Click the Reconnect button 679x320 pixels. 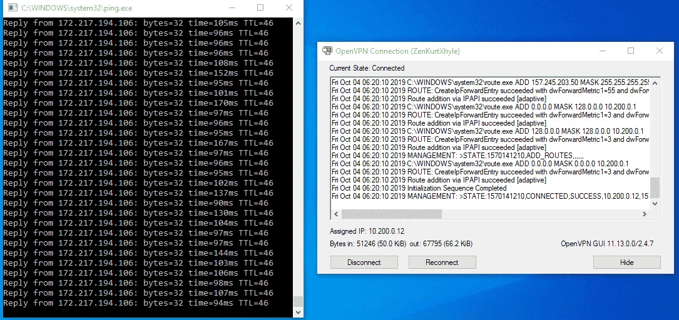tap(442, 262)
